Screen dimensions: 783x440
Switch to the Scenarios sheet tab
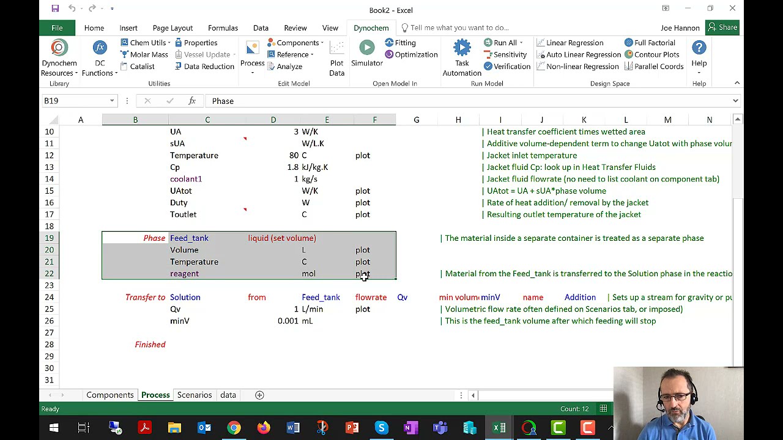pos(195,395)
